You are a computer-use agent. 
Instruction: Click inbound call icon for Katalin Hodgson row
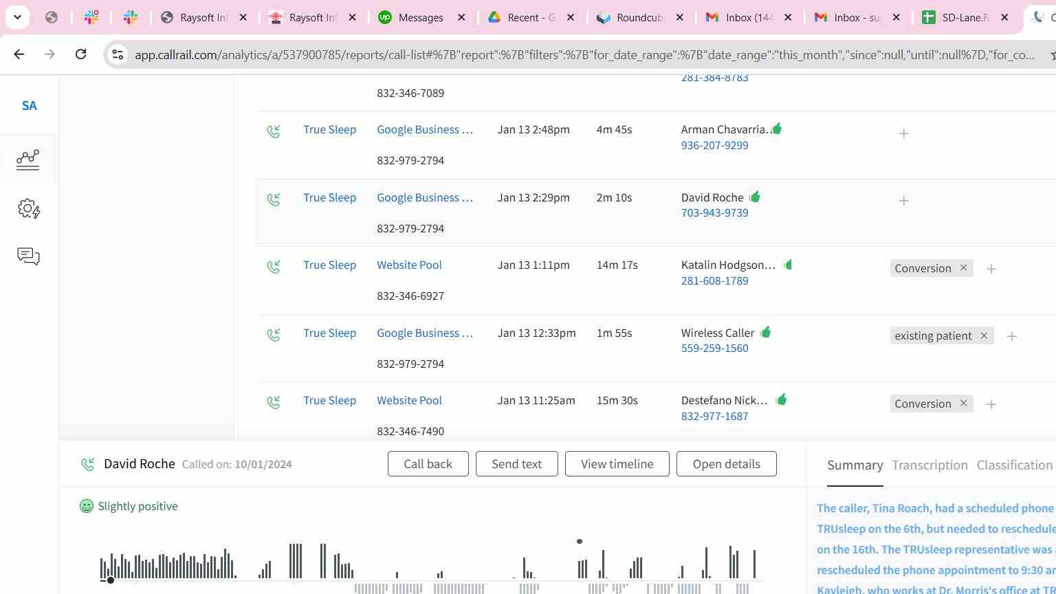tap(274, 266)
